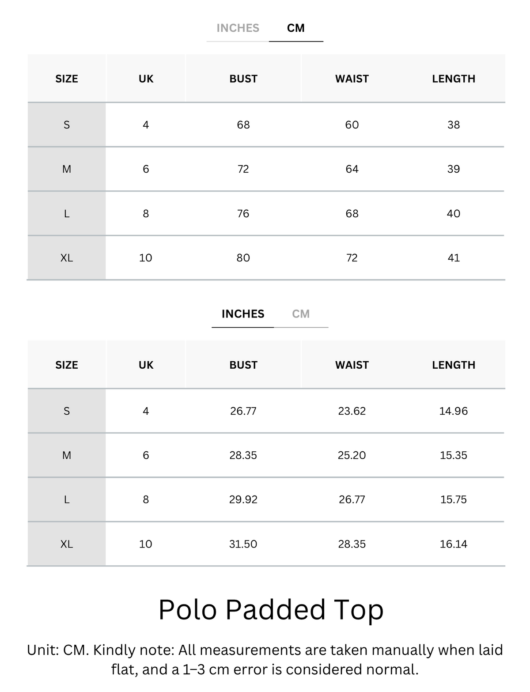Click the LENGTH column header in the inches table
Viewport: 530px width, 692px height.
click(454, 365)
